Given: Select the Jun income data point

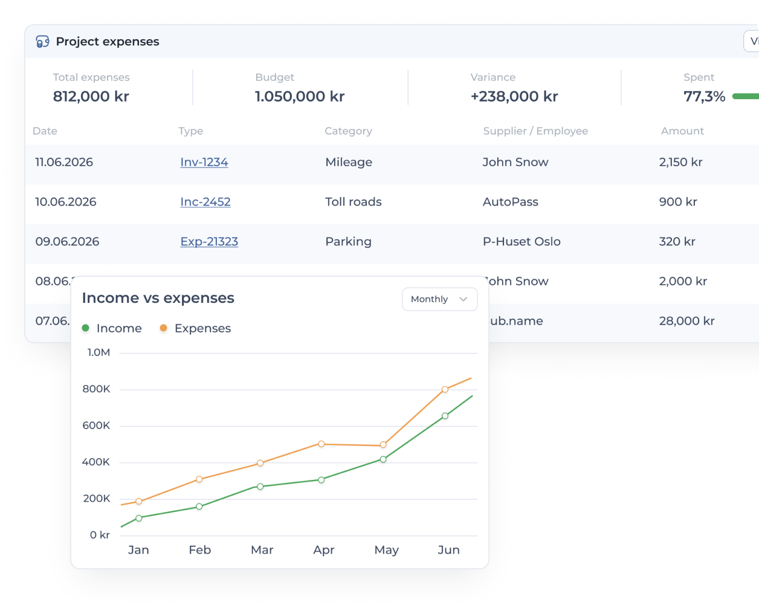Looking at the screenshot, I should (x=445, y=416).
